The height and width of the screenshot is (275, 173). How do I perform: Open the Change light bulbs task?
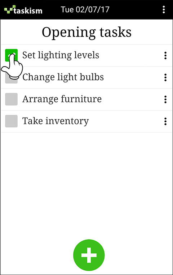(63, 77)
